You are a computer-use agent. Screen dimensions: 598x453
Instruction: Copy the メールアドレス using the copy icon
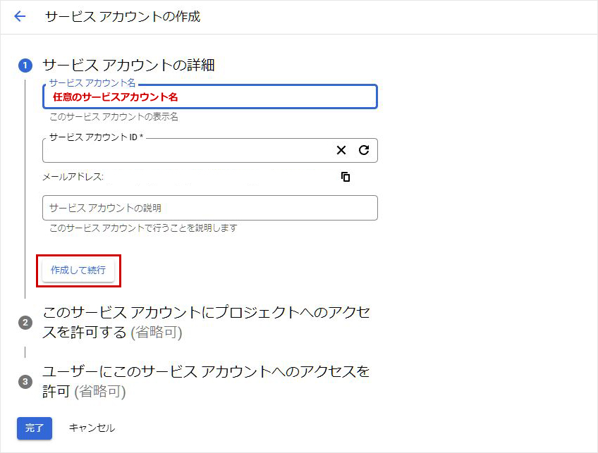click(346, 177)
